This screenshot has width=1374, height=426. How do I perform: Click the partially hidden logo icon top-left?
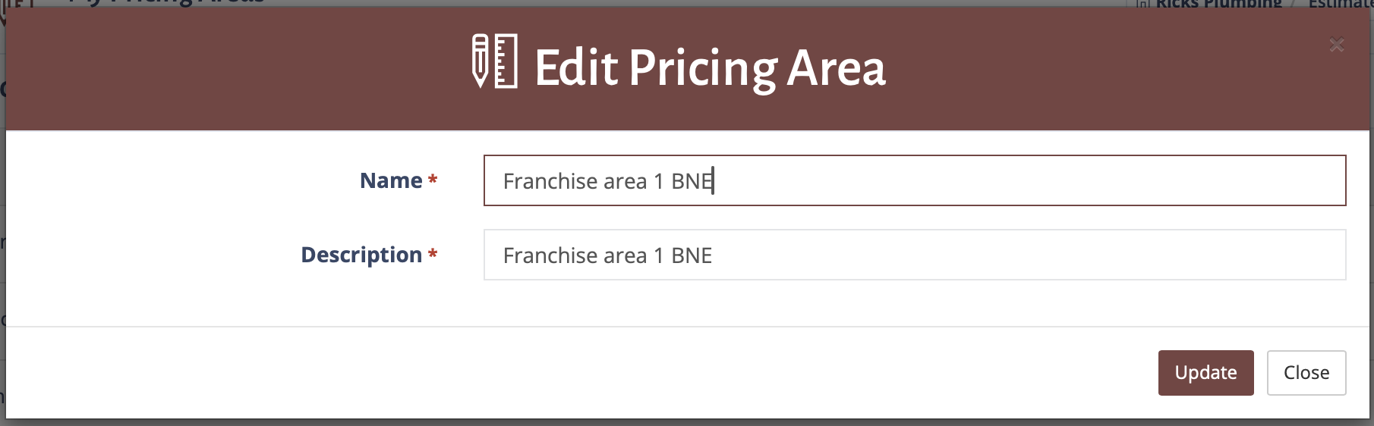tap(17, 9)
